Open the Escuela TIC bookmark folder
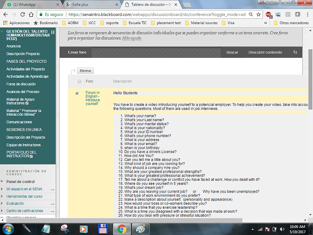The height and width of the screenshot is (235, 313). (135, 23)
